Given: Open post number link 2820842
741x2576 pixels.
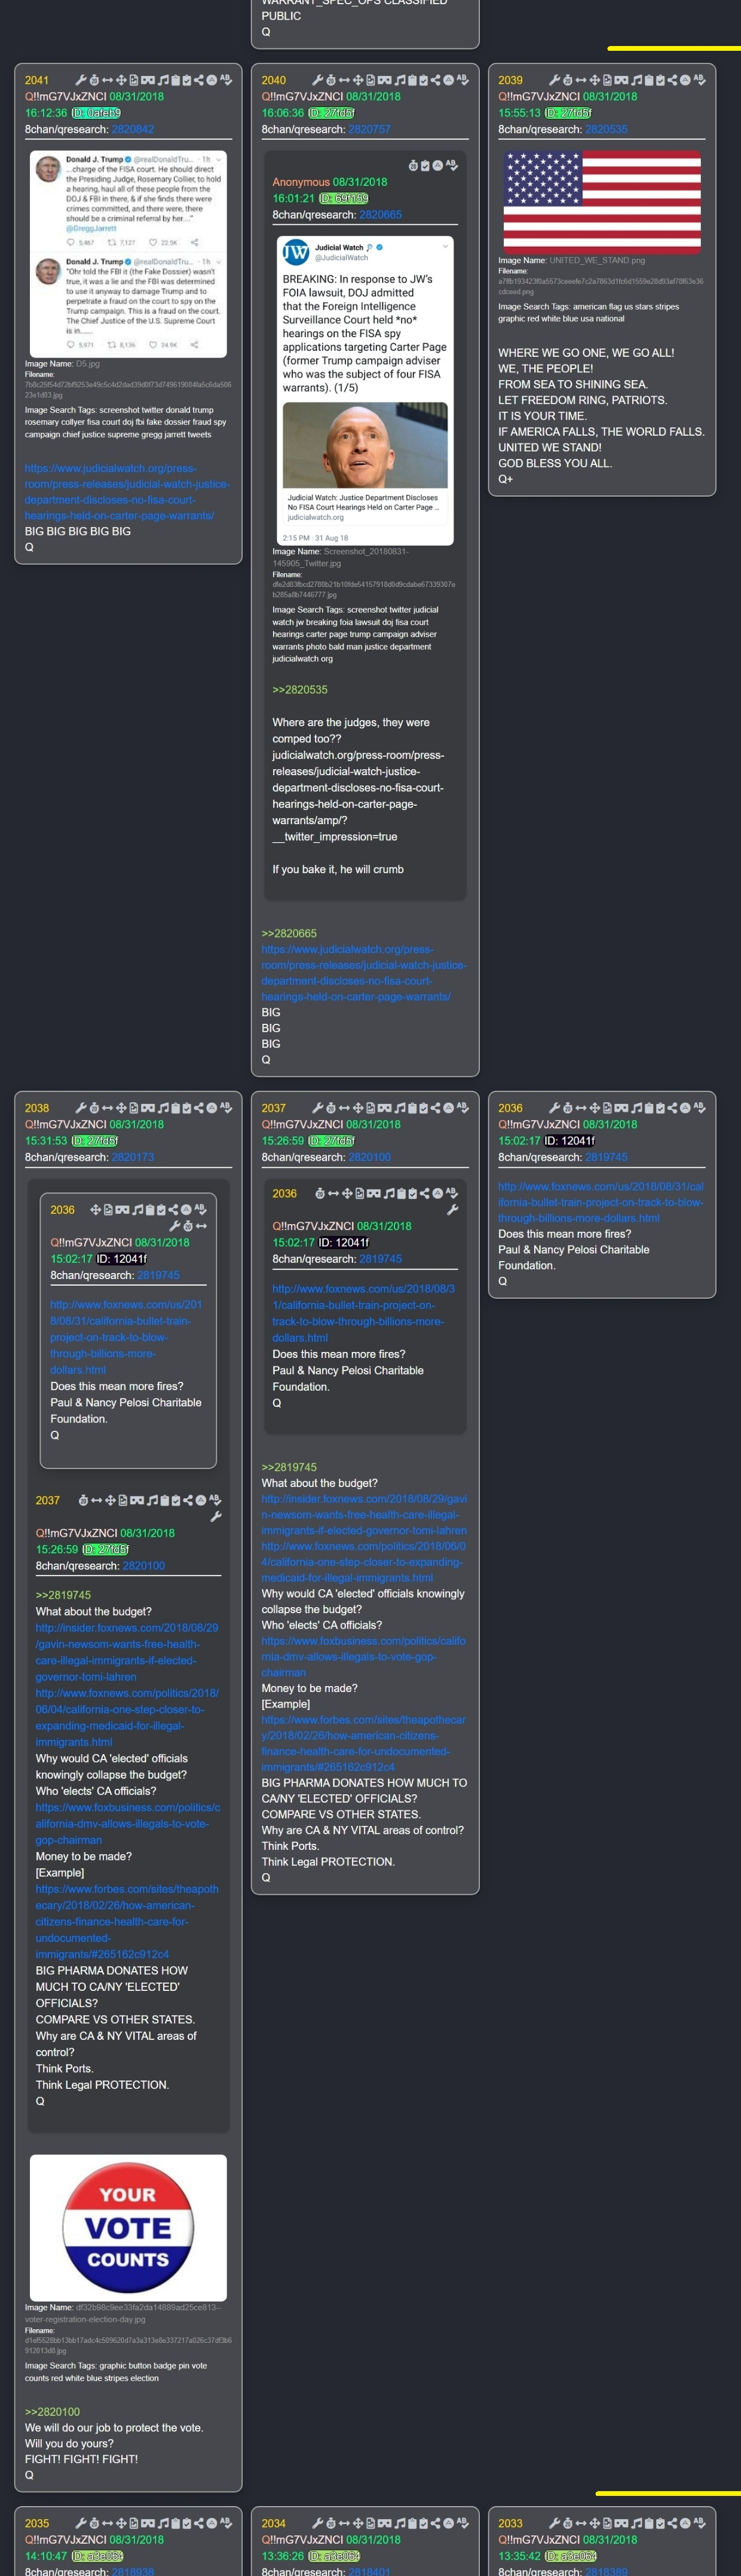Looking at the screenshot, I should tap(133, 129).
